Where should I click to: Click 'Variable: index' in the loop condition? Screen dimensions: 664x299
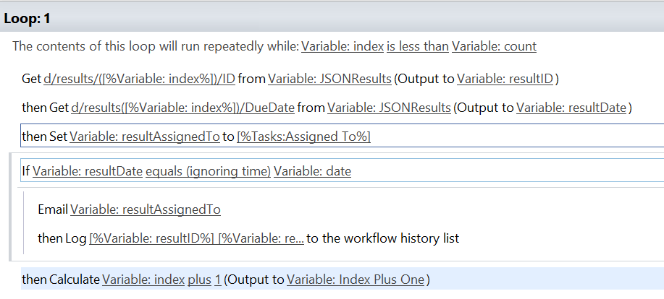342,47
